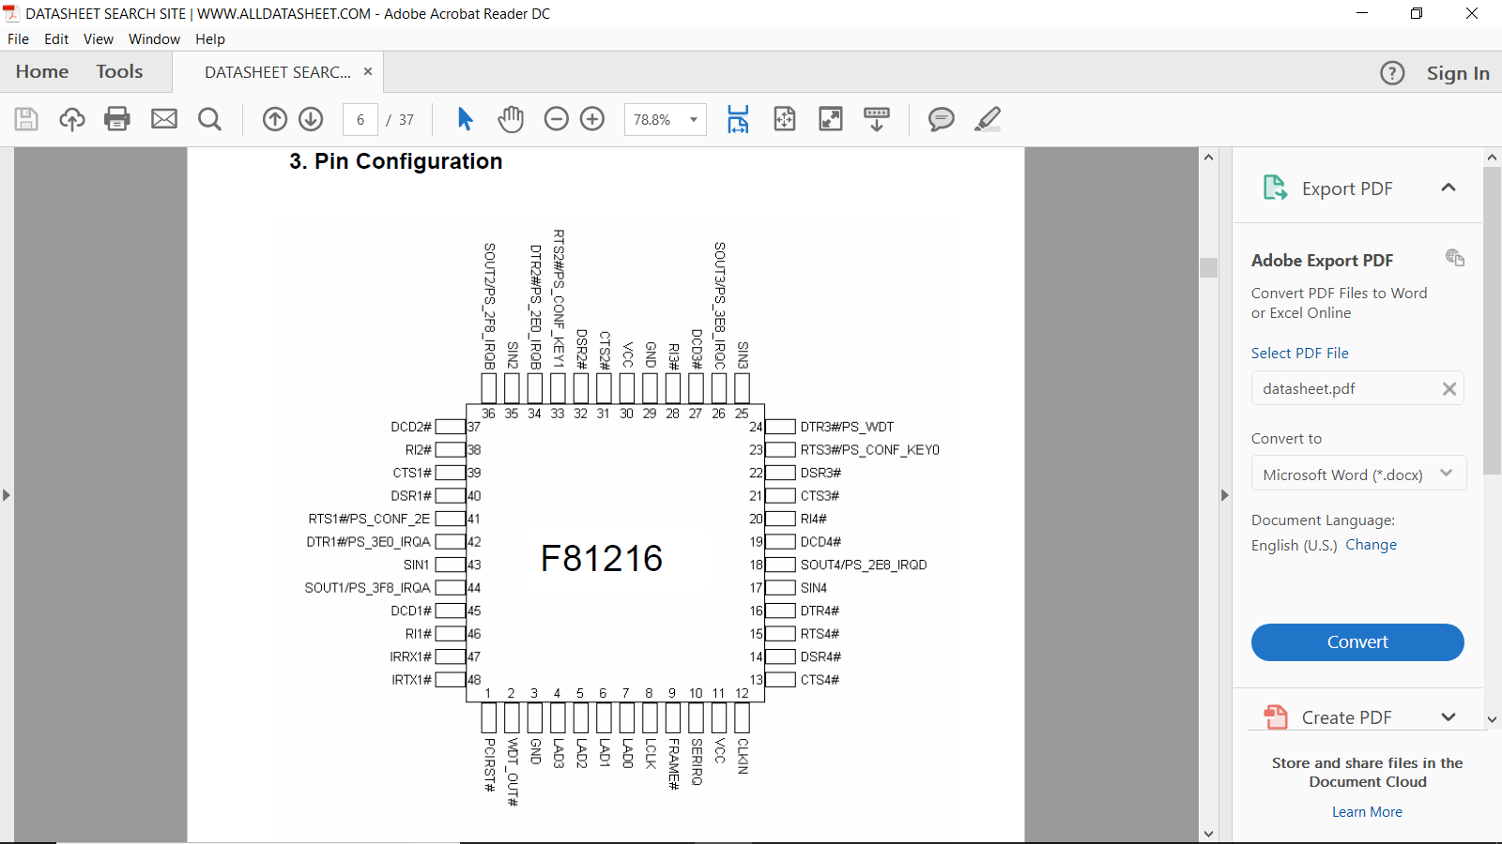Viewport: 1502px width, 844px height.
Task: Click pin label SOUT4/PS_2E8_IRQD
Action: 864,565
